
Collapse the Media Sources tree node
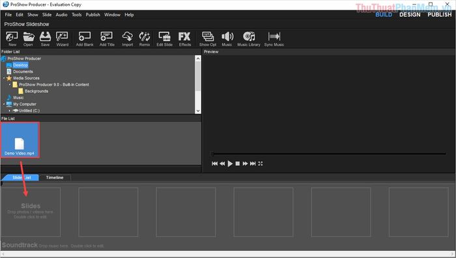(4, 78)
